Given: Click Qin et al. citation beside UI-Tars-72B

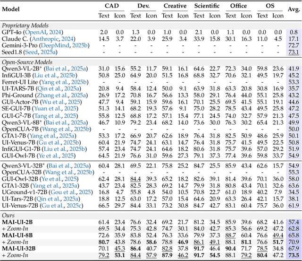Looking at the screenshot, I should 58,199.
